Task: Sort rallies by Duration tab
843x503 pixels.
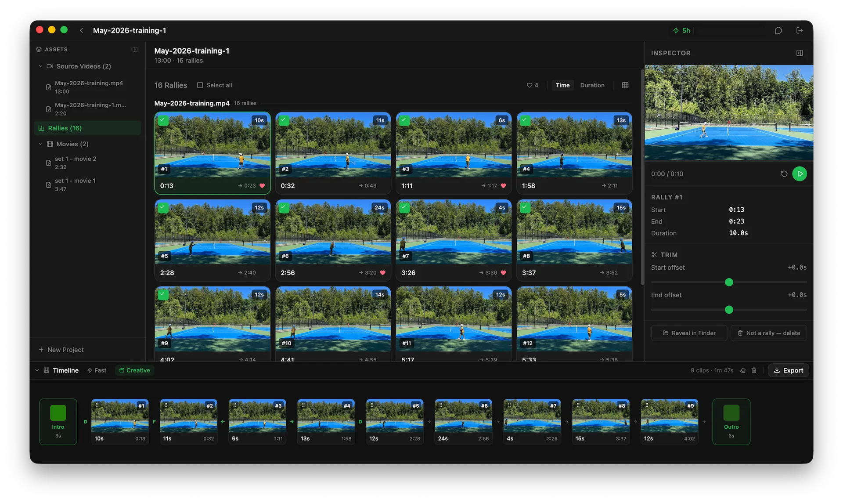Action: click(x=592, y=85)
